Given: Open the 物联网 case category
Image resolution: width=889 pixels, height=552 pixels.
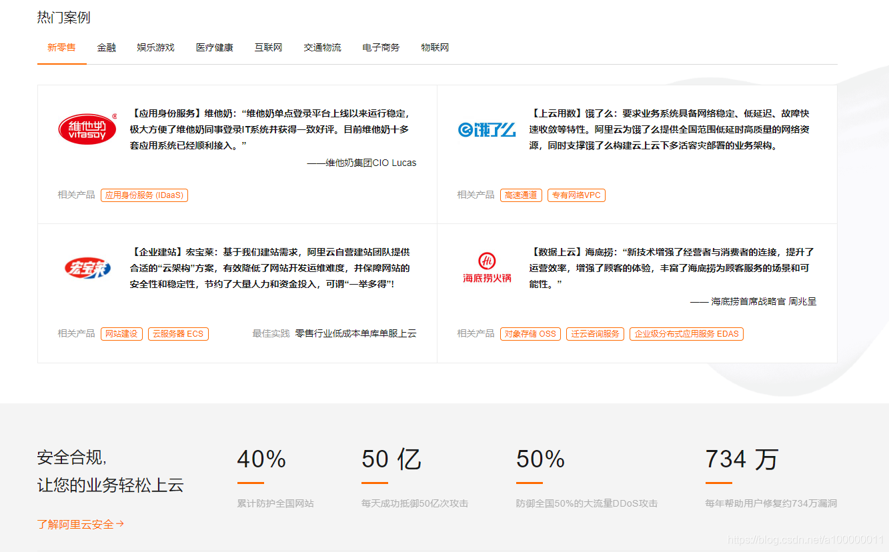Looking at the screenshot, I should tap(434, 47).
